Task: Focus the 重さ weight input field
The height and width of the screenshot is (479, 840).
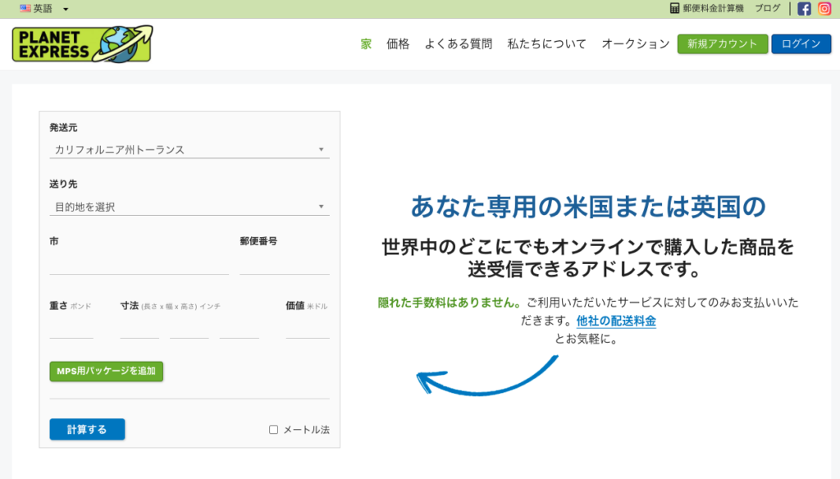Action: [x=71, y=330]
